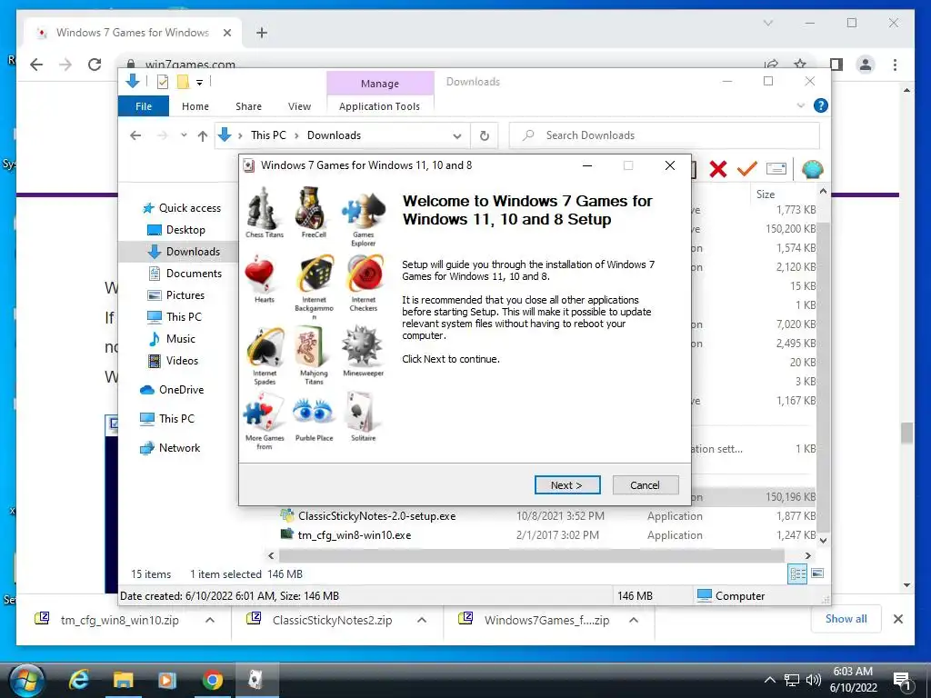Click the blue shell toolbar icon
This screenshot has width=931, height=698.
pyautogui.click(x=812, y=170)
